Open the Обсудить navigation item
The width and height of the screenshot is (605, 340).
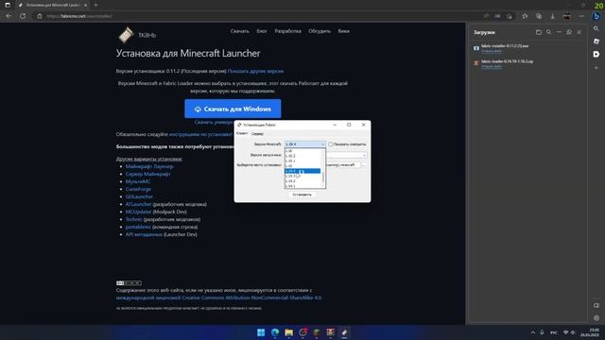pyautogui.click(x=320, y=31)
